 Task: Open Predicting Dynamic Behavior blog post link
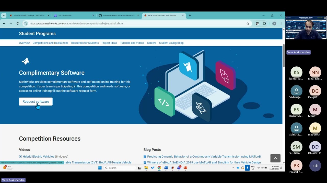[x=204, y=157]
